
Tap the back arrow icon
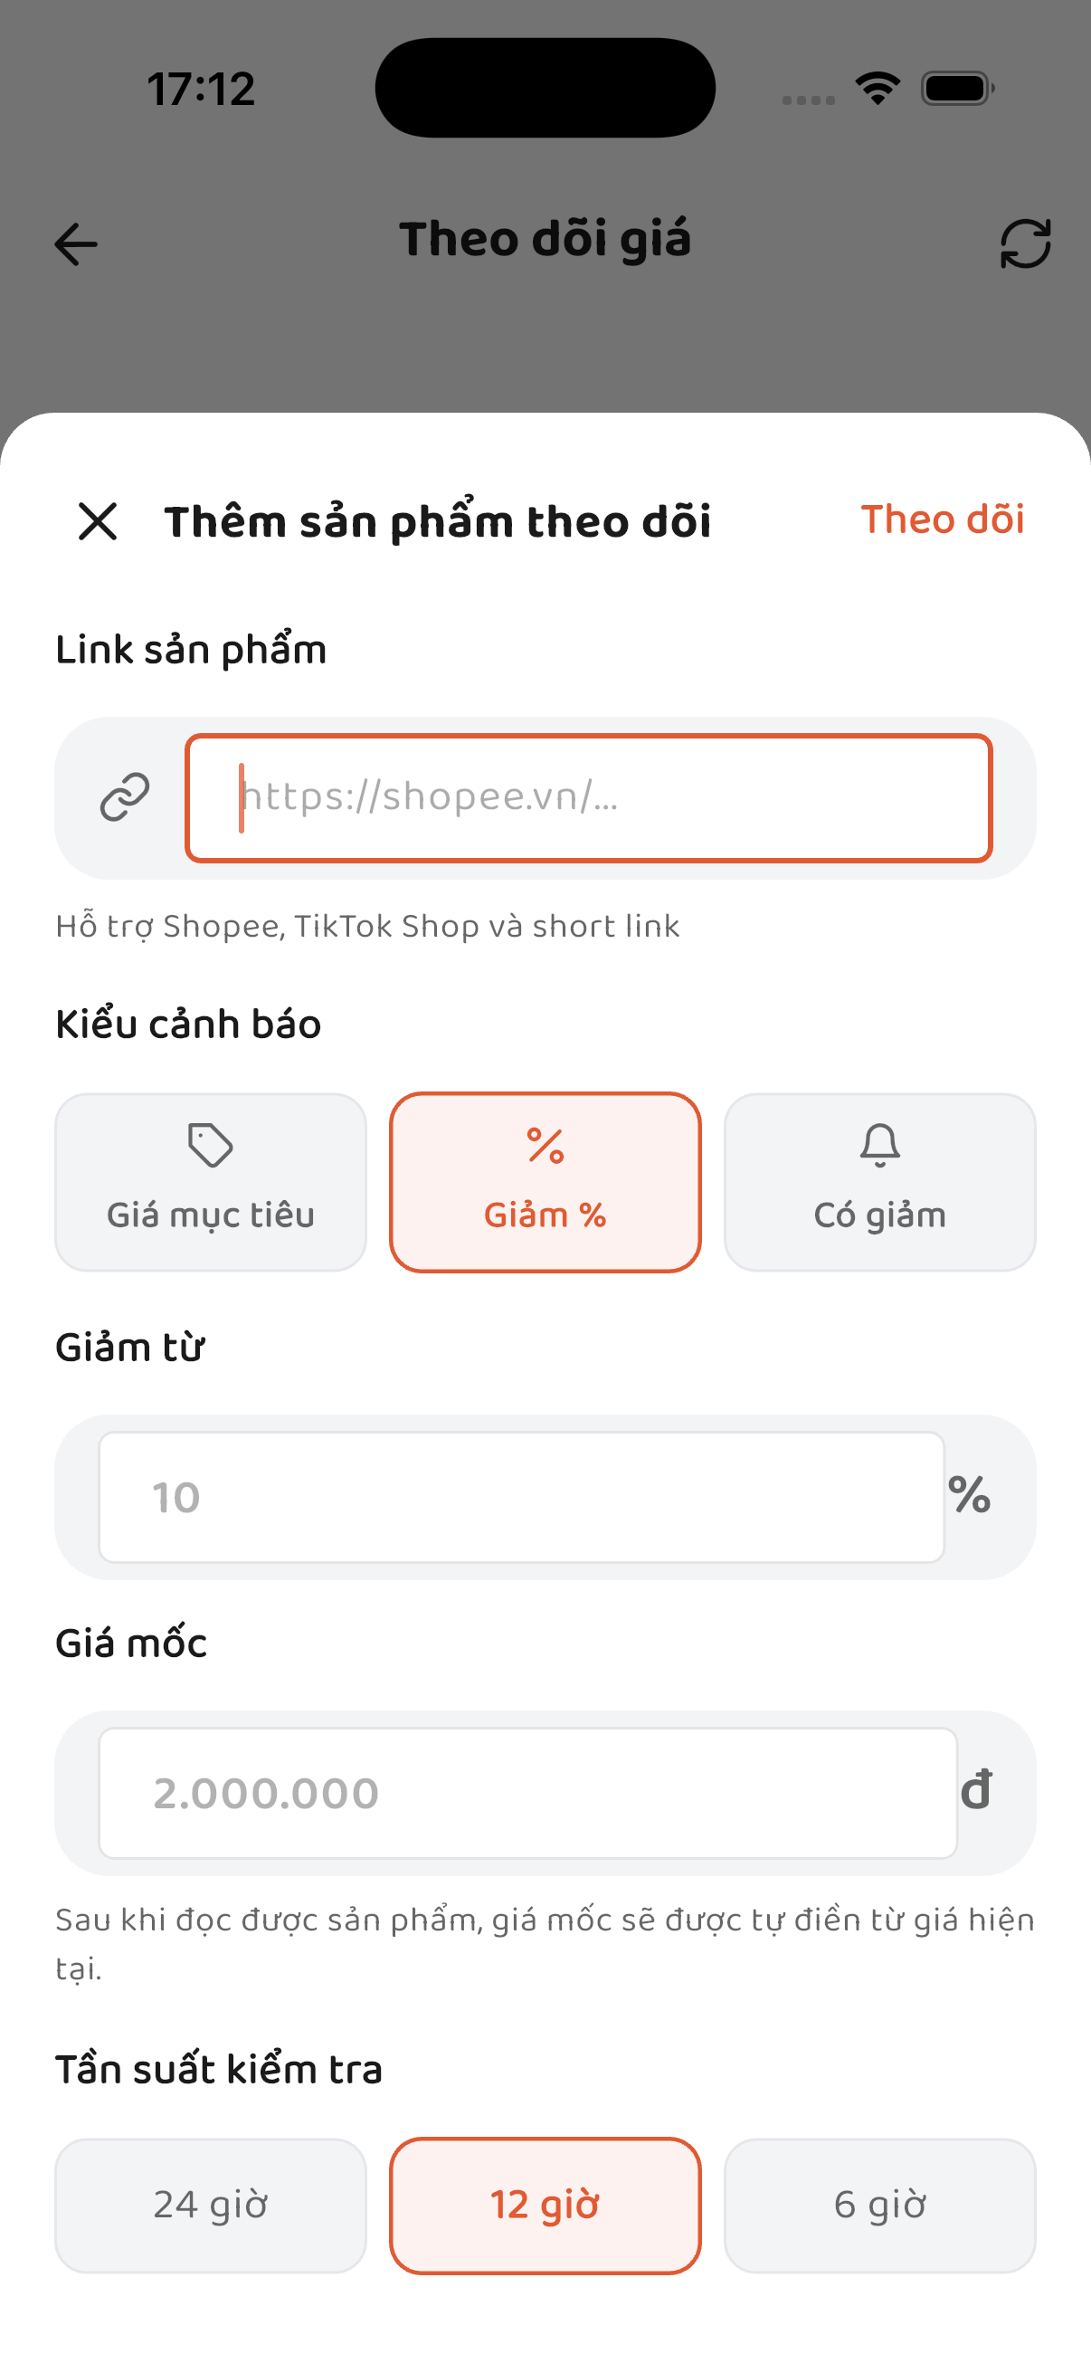coord(75,244)
